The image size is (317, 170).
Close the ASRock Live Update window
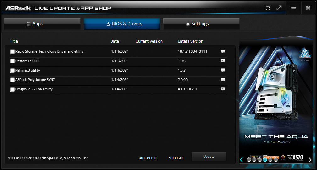click(308, 8)
